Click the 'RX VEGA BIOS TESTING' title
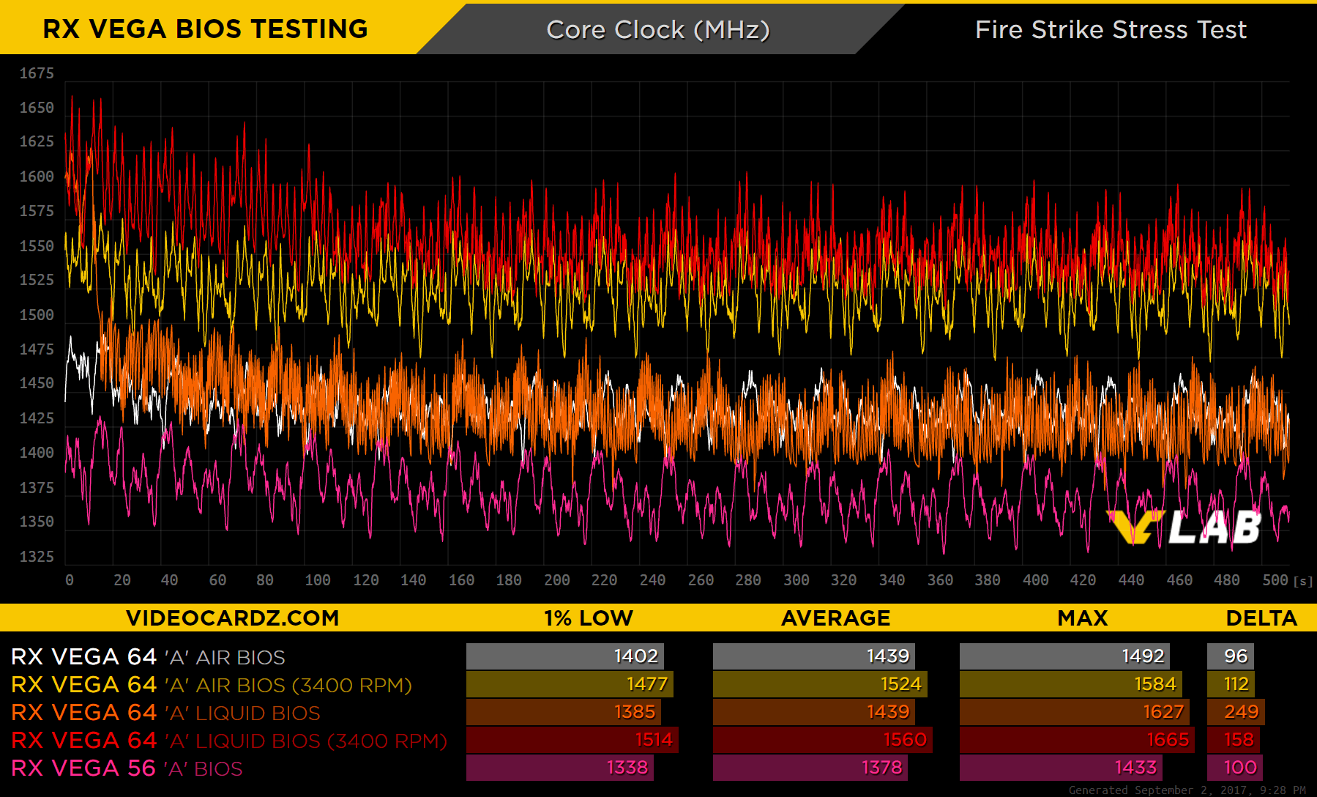Image resolution: width=1317 pixels, height=797 pixels. [x=205, y=29]
